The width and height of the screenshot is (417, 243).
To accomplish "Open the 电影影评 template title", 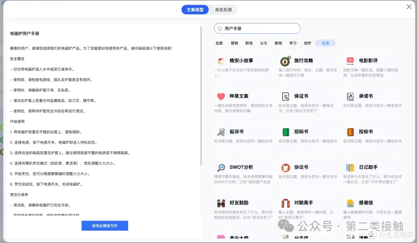I will [x=368, y=61].
